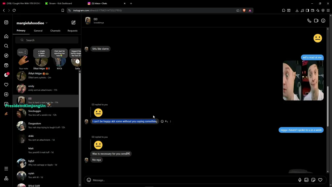Go back with browser back arrow

click(x=4, y=10)
